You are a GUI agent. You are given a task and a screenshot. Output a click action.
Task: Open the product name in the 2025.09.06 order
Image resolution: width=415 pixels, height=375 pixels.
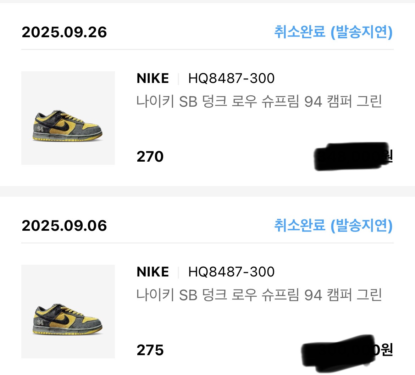(259, 295)
